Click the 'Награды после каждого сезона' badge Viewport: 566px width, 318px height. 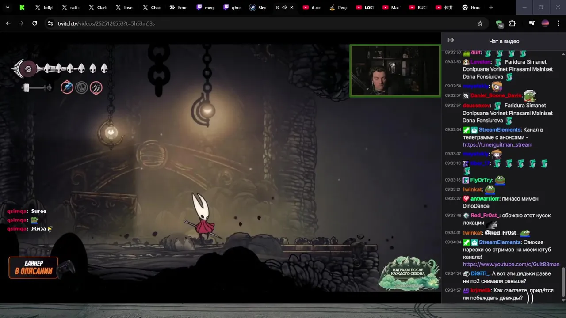[409, 273]
